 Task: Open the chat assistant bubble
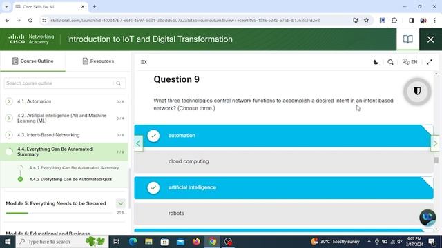tap(427, 218)
